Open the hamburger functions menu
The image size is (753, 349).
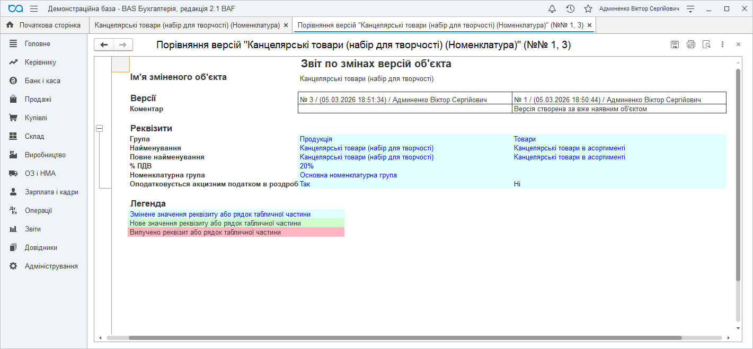click(34, 9)
